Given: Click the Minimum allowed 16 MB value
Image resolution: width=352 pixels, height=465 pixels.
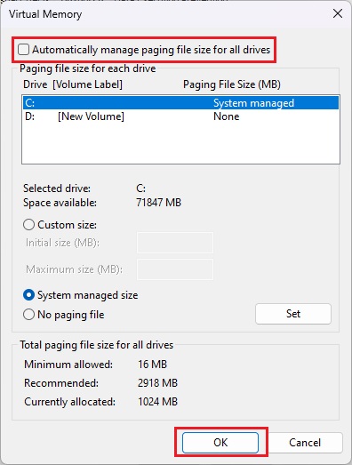Looking at the screenshot, I should pyautogui.click(x=152, y=365).
